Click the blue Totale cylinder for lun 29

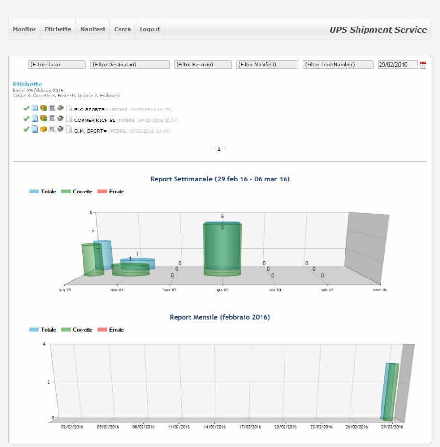coord(107,254)
